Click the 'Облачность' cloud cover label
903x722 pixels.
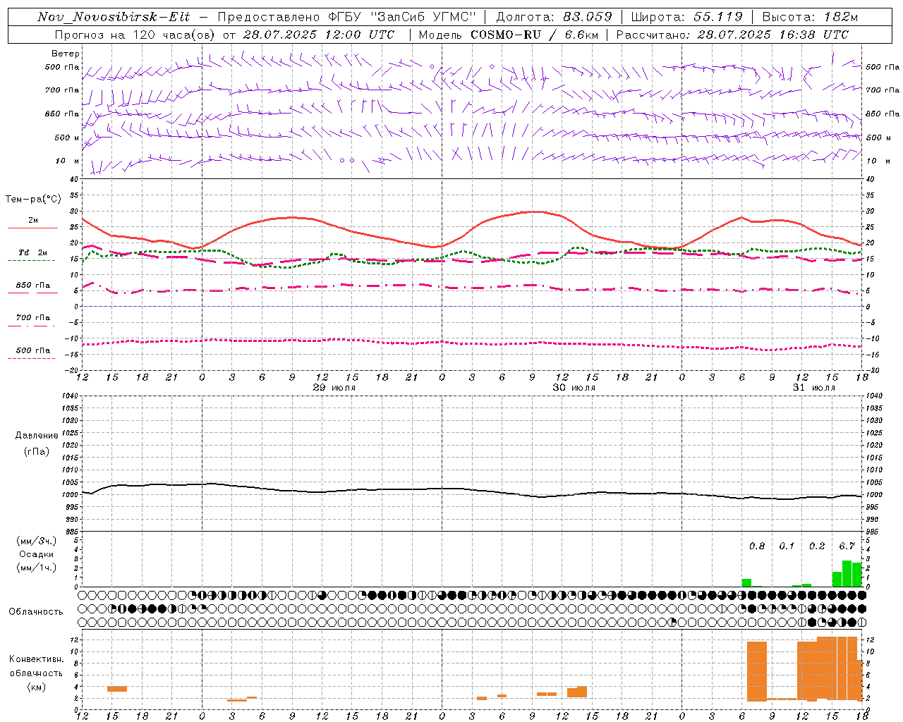click(x=36, y=612)
